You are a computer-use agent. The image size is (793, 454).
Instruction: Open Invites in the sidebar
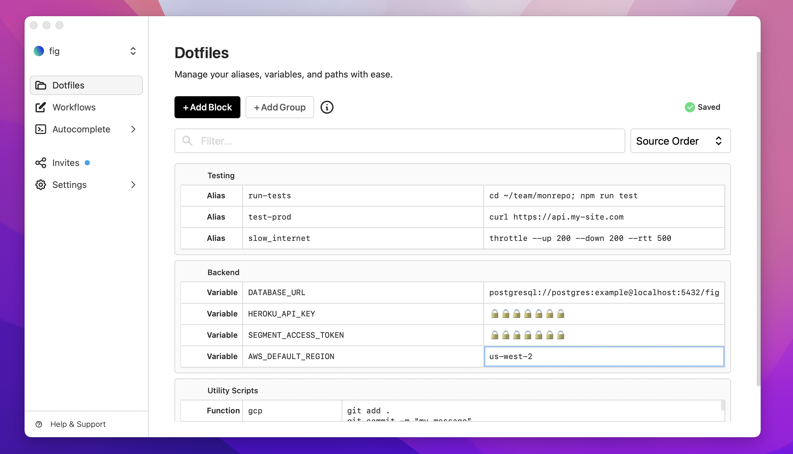86,163
